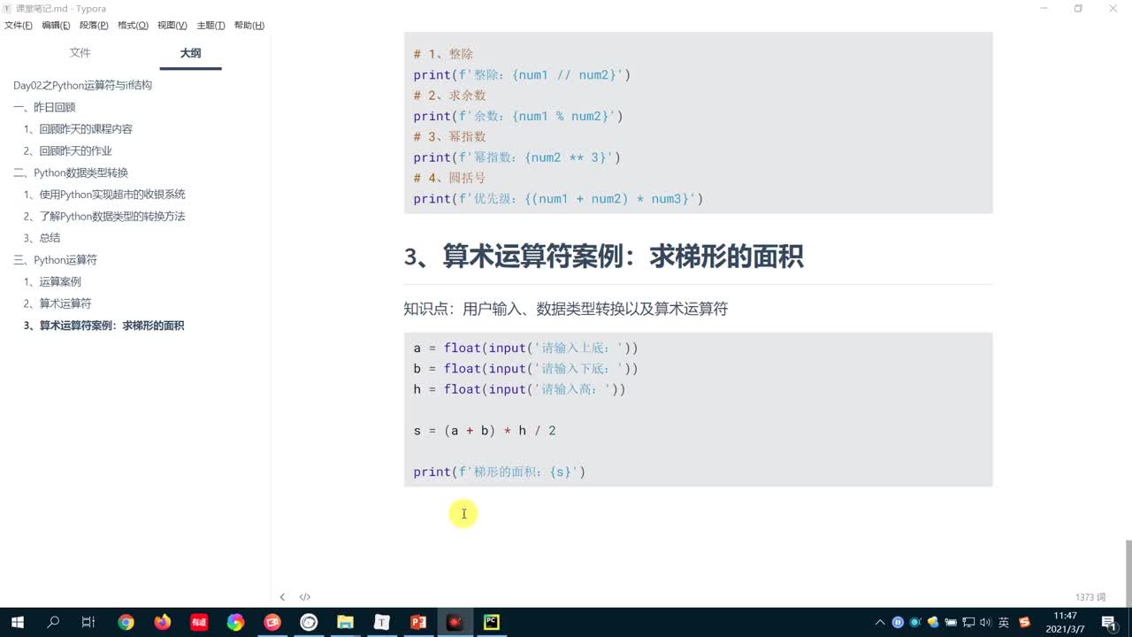
Task: Switch to Typora in the taskbar
Action: point(382,622)
